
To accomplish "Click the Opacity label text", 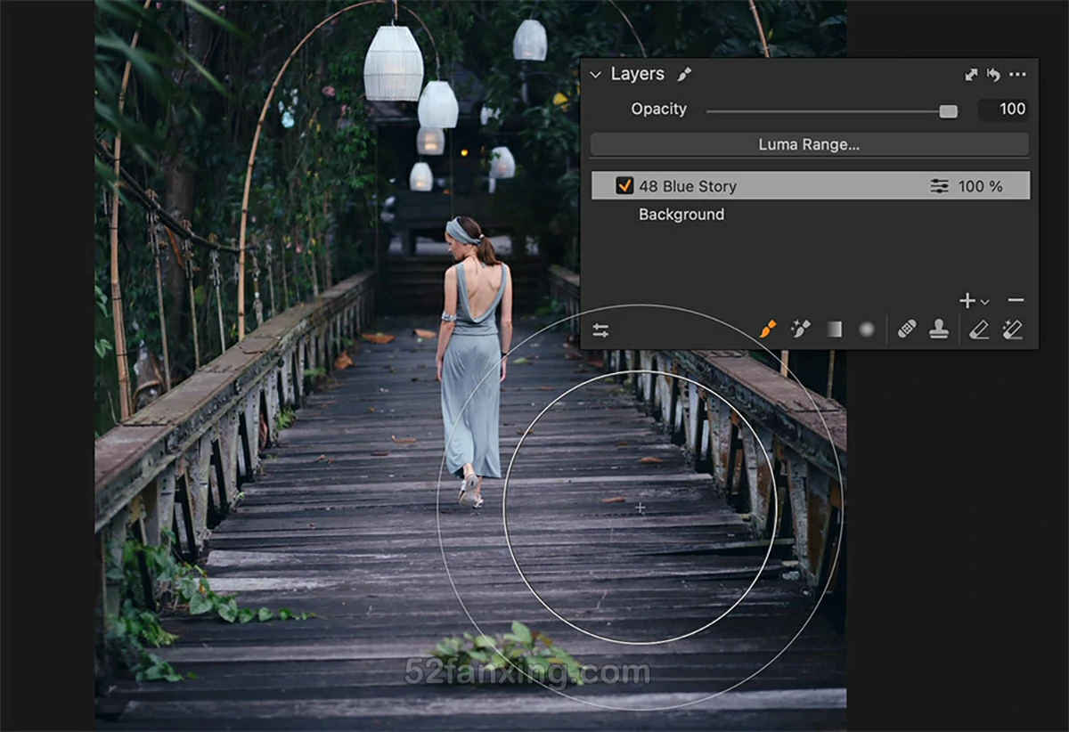I will coord(658,110).
